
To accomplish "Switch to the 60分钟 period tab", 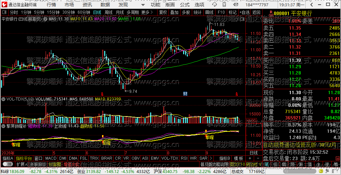I will pyautogui.click(x=84, y=12).
